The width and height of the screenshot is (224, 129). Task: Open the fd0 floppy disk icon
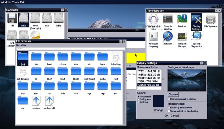point(12,20)
